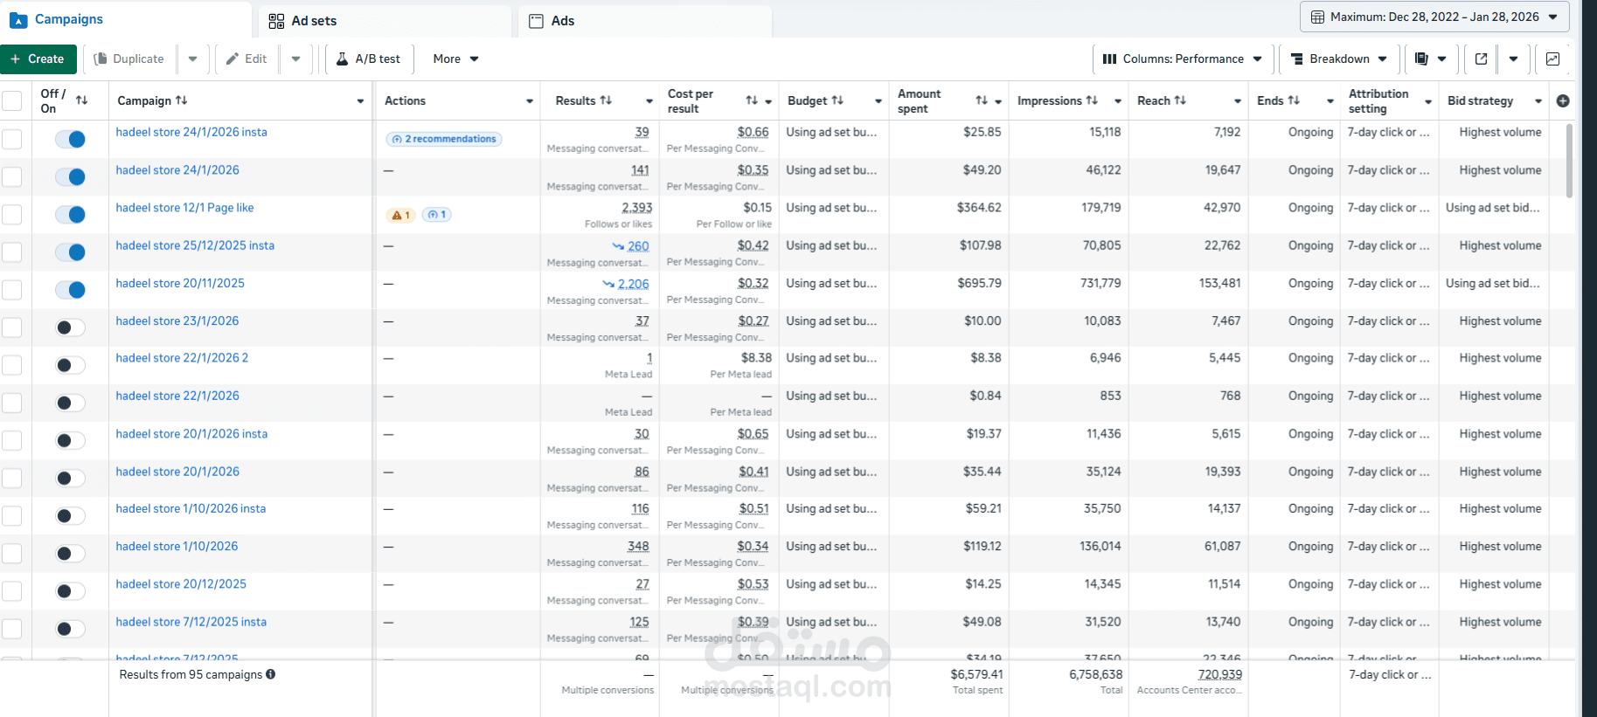This screenshot has width=1597, height=717.
Task: Click the vertical table scrollbar
Action: click(x=1569, y=161)
